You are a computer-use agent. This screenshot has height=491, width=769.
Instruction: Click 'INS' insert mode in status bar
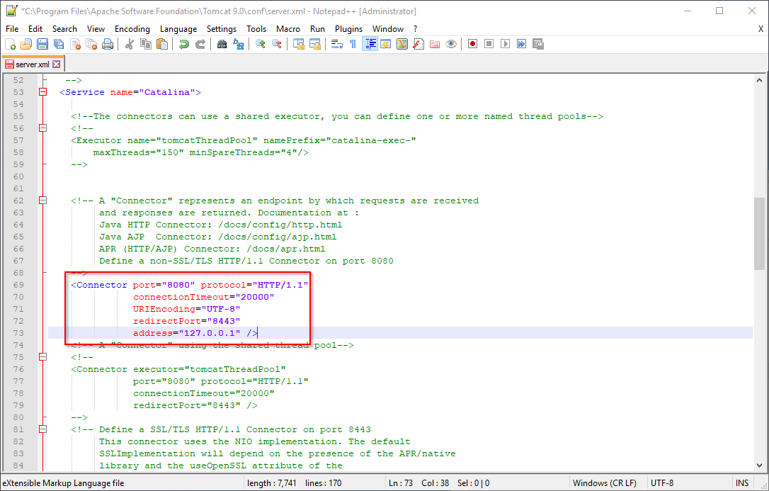[742, 483]
